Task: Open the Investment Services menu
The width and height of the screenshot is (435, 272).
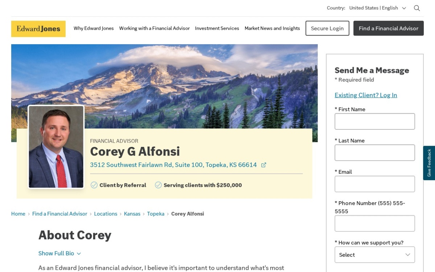Action: [x=217, y=28]
